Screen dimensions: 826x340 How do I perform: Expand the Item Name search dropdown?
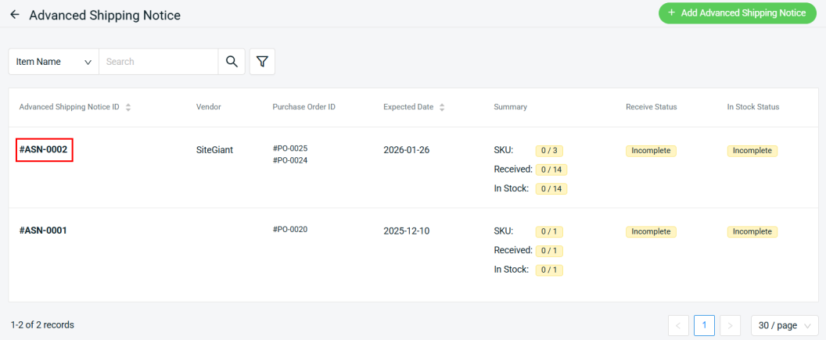pos(54,62)
